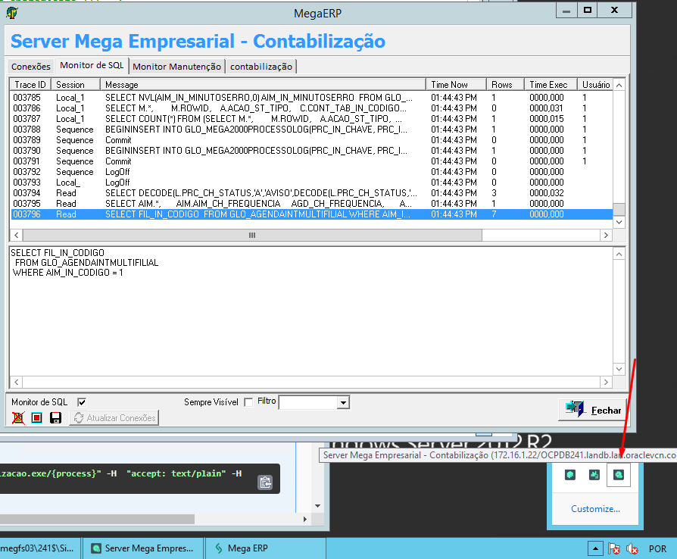The width and height of the screenshot is (677, 559).
Task: Click the Fechar button
Action: [594, 410]
